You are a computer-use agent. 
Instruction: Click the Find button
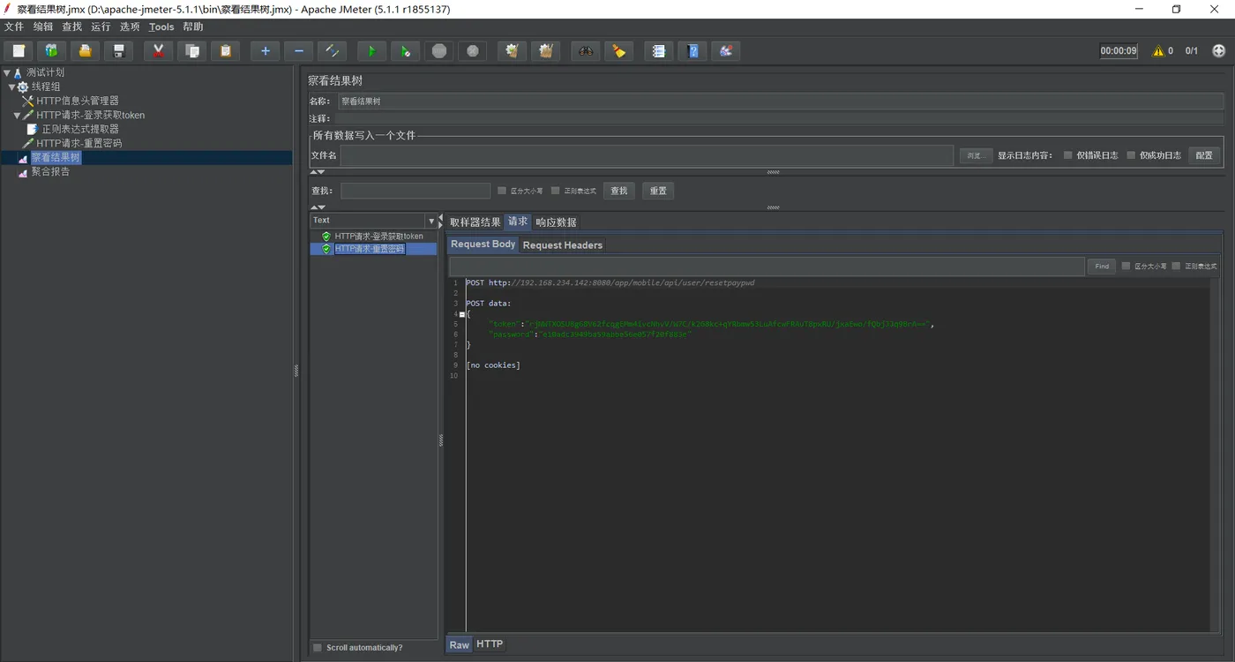tap(1102, 266)
